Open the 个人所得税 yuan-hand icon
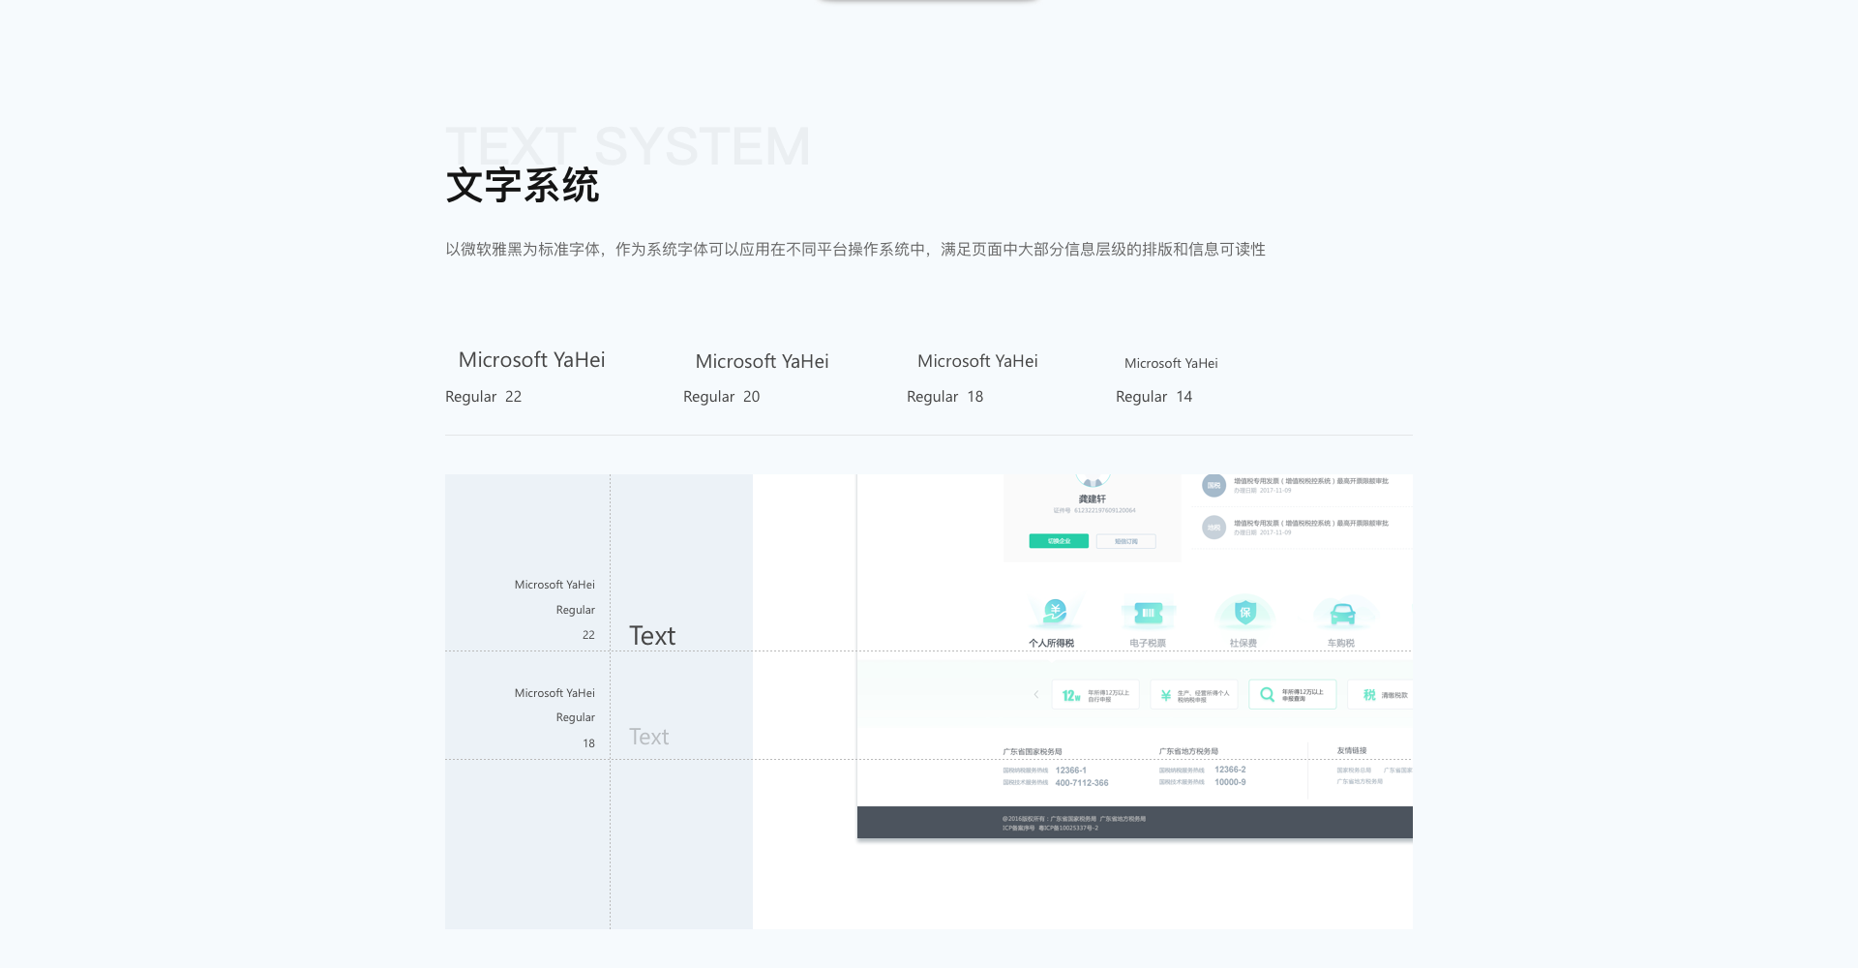The height and width of the screenshot is (968, 1858). coord(1055,612)
